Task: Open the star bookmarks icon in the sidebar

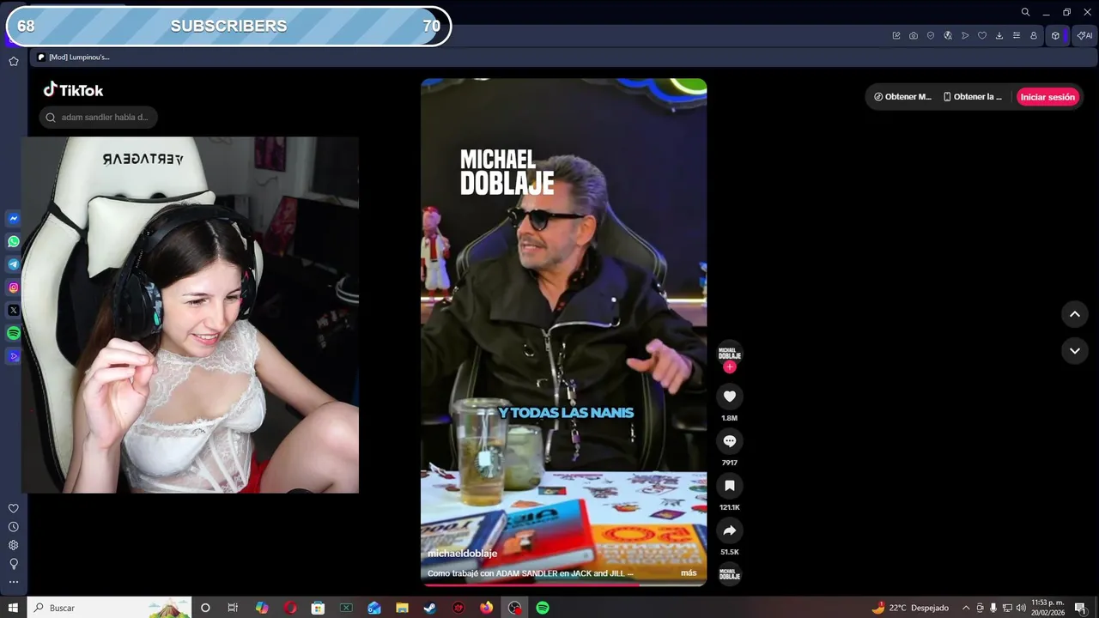Action: pos(14,61)
